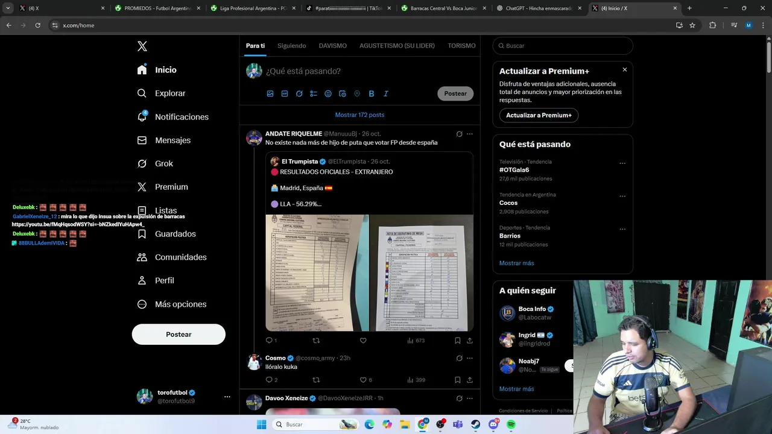The height and width of the screenshot is (434, 772).
Task: Open Chrome extensions puzzle icon
Action: pos(713,25)
